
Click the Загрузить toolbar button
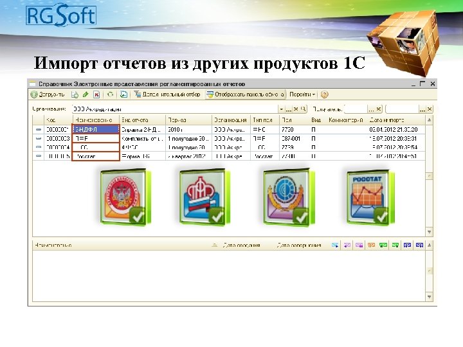(47, 94)
